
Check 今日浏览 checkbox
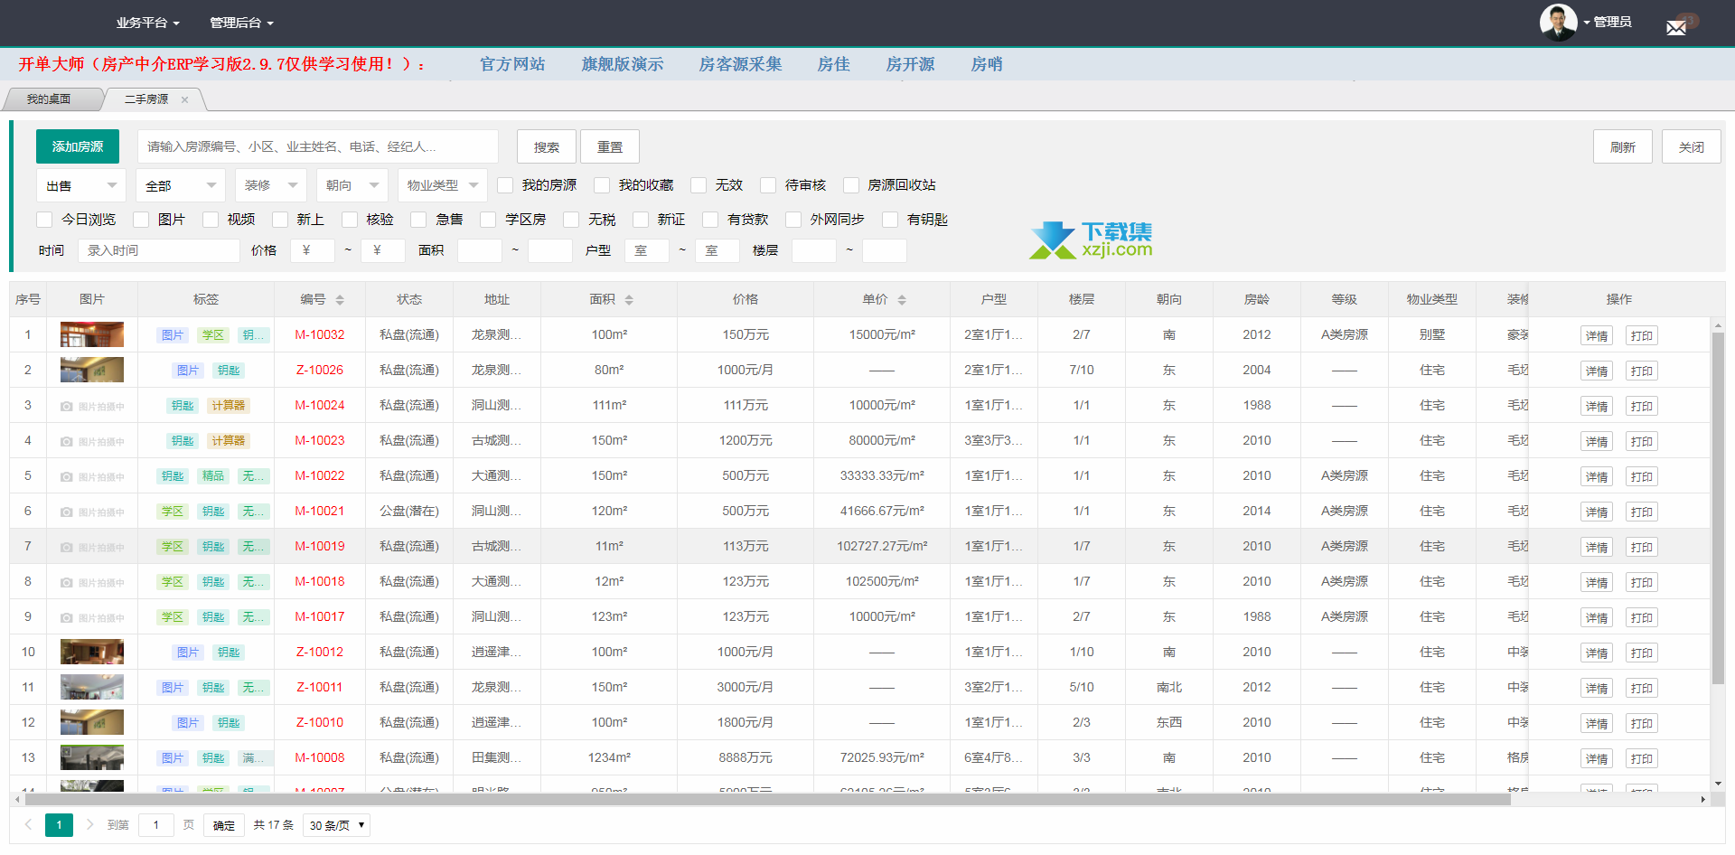[44, 220]
